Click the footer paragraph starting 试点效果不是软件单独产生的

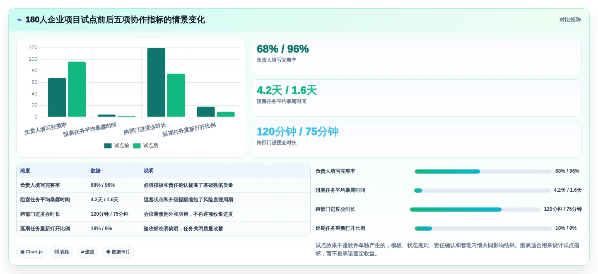(x=448, y=250)
